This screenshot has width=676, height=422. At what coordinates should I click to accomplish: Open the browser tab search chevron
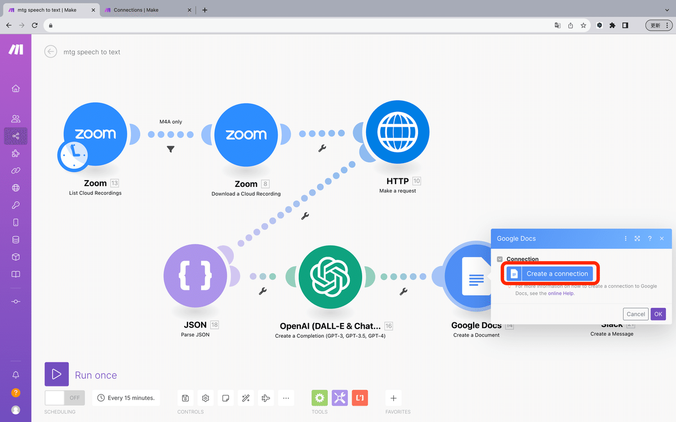pyautogui.click(x=668, y=10)
